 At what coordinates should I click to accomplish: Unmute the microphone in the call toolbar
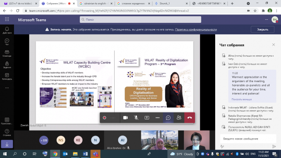(x=136, y=118)
